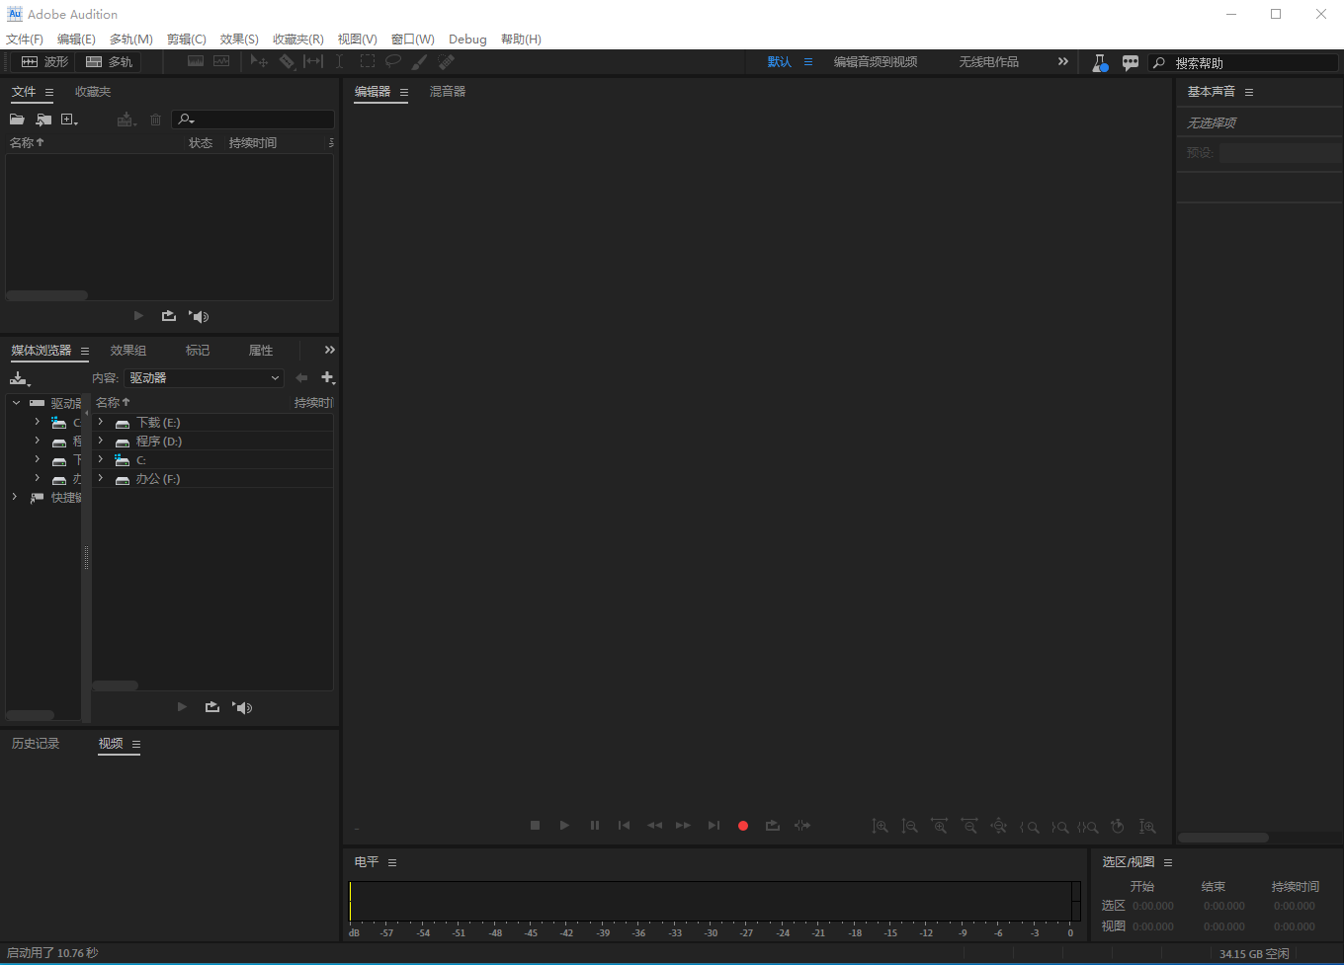This screenshot has height=965, width=1344.
Task: Click the chat feedback bubble icon
Action: (x=1131, y=62)
